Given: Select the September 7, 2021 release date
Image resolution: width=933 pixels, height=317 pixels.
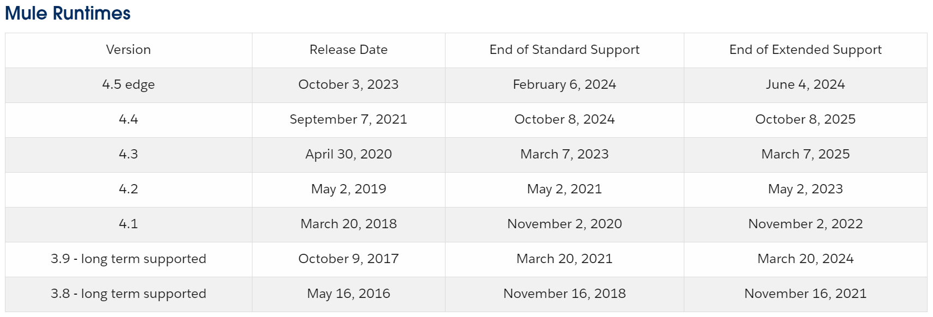Looking at the screenshot, I should [x=348, y=119].
